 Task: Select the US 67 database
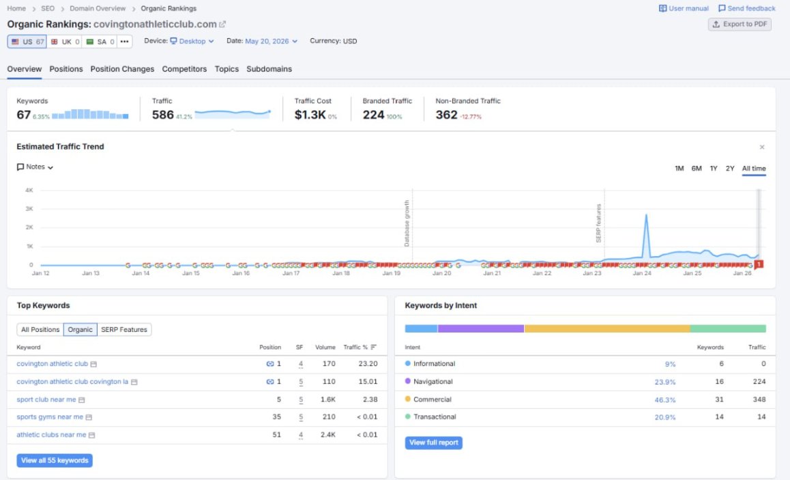point(27,42)
